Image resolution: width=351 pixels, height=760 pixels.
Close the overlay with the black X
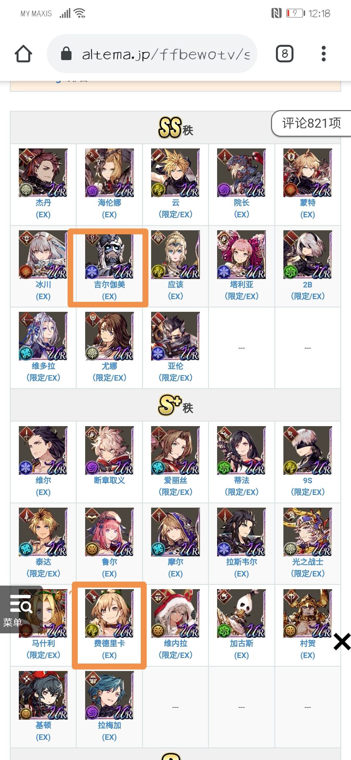(x=342, y=642)
